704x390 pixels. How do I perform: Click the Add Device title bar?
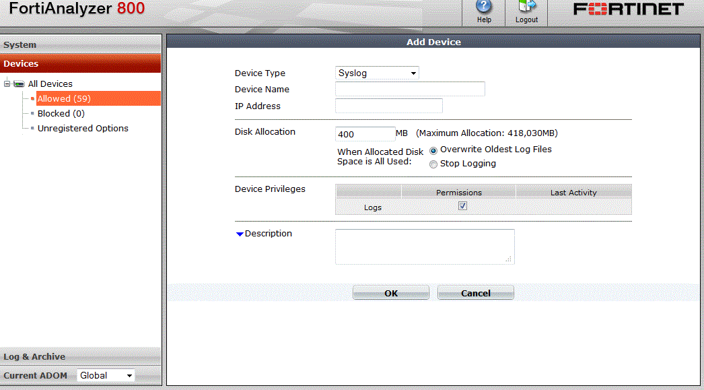pyautogui.click(x=433, y=42)
